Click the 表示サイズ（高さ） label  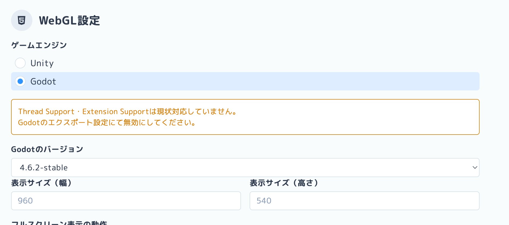[284, 183]
